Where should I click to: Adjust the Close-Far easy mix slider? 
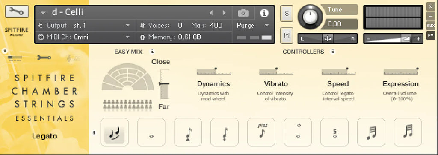tap(165, 84)
